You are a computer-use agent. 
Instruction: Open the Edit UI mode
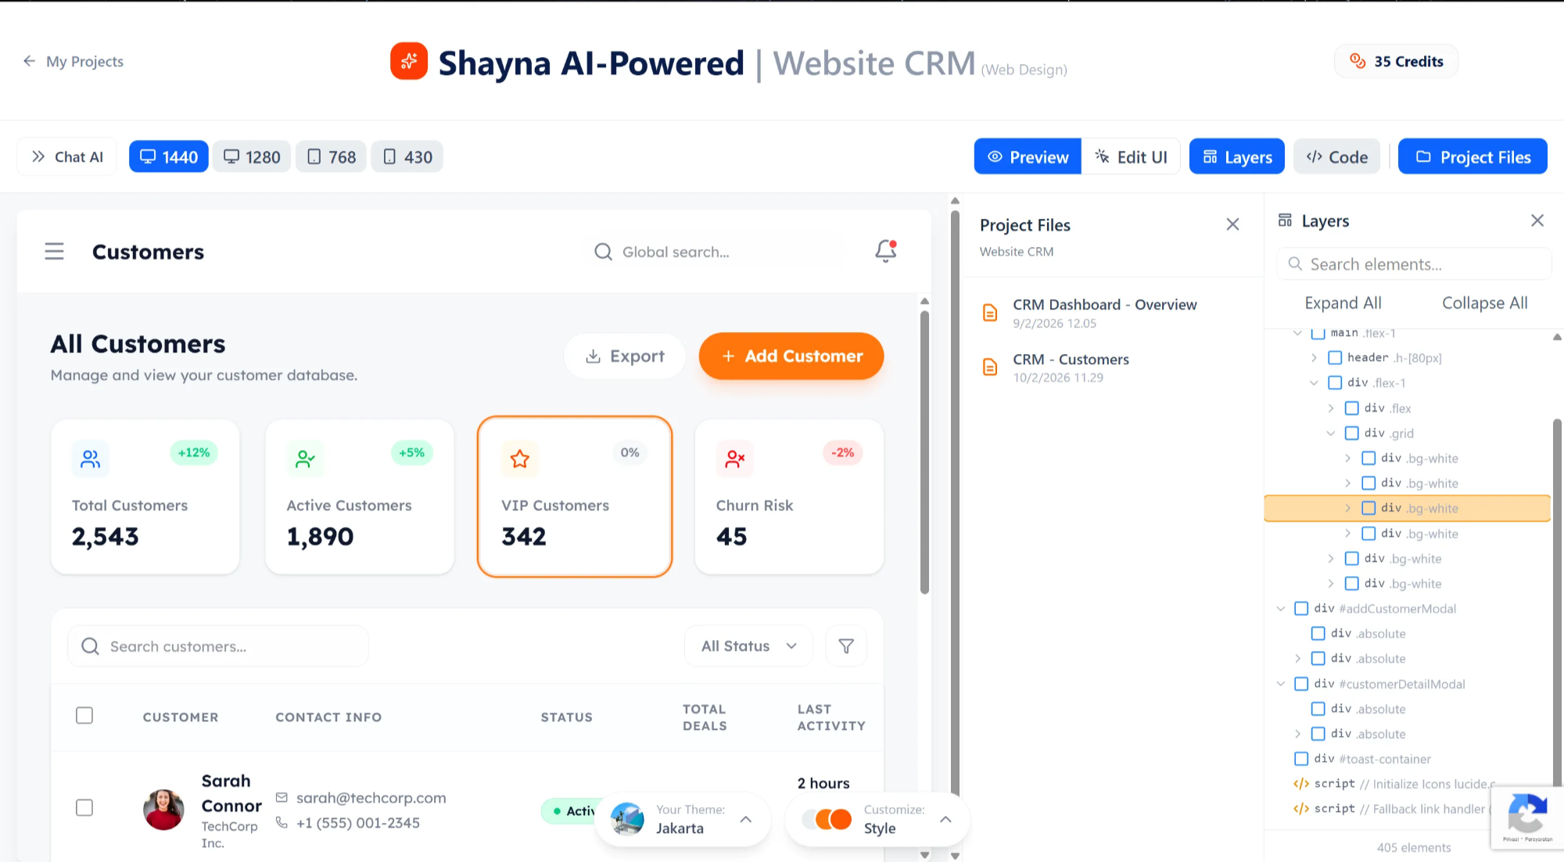[x=1130, y=156]
